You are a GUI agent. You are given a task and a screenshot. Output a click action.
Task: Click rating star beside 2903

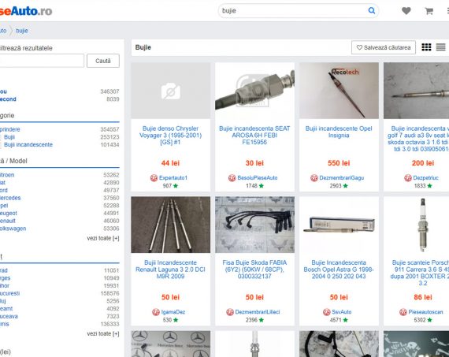pyautogui.click(x=345, y=186)
